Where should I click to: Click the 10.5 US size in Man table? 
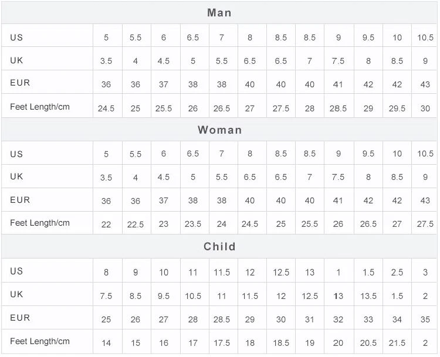click(425, 38)
